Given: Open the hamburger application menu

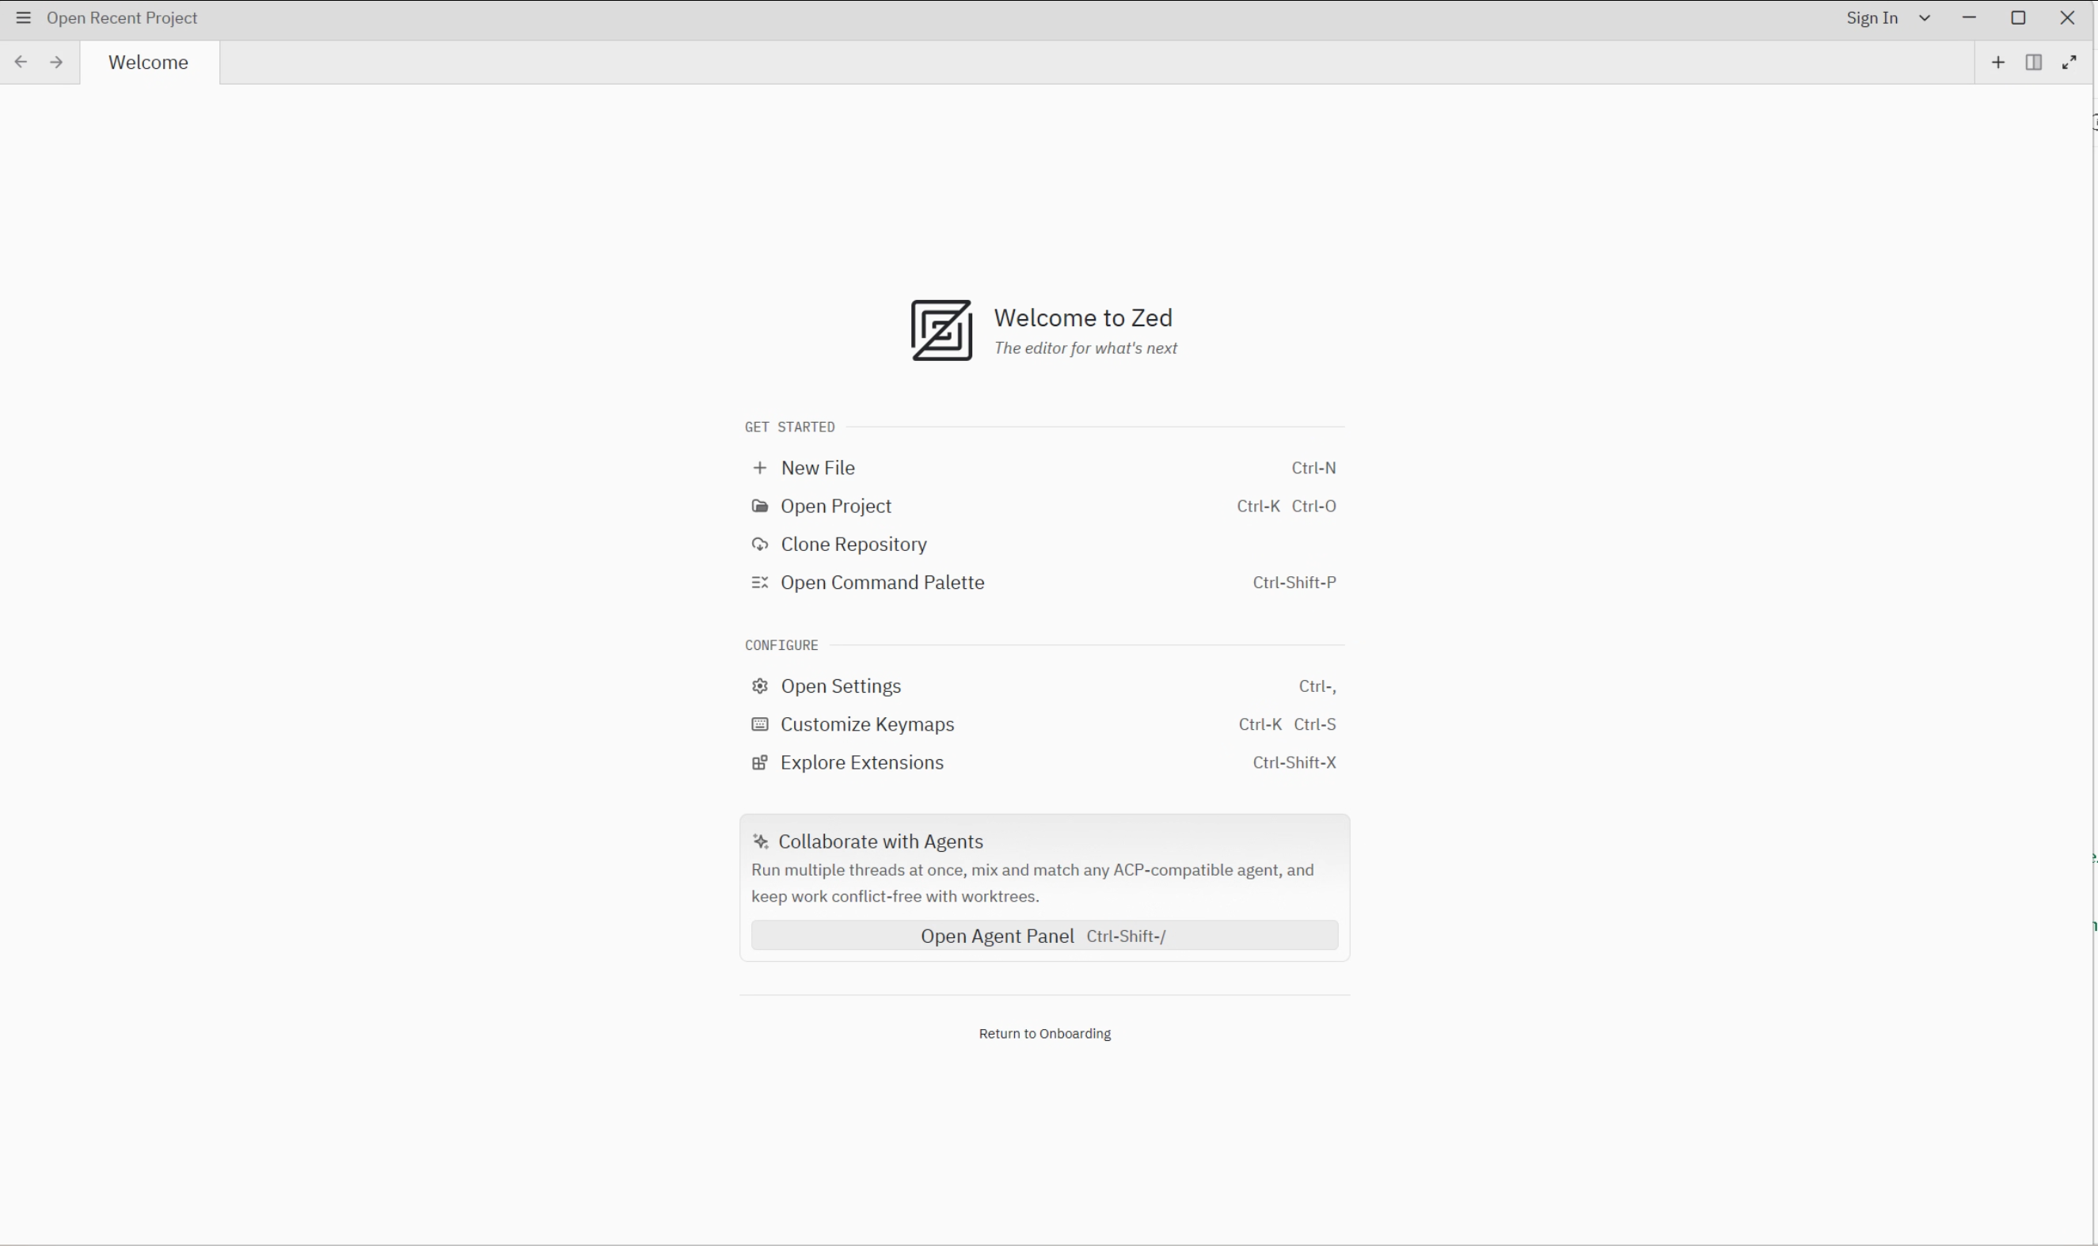Looking at the screenshot, I should click(x=24, y=17).
